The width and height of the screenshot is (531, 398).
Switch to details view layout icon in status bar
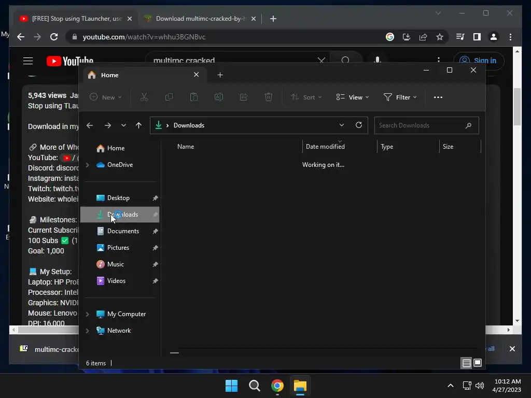click(x=466, y=363)
